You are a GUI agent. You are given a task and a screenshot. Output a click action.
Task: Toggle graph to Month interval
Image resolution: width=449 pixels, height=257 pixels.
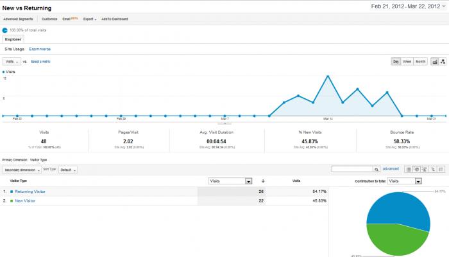click(420, 62)
